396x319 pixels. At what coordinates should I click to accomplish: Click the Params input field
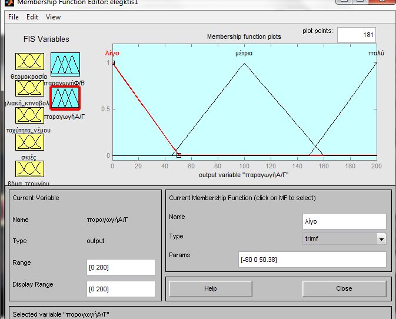(312, 260)
